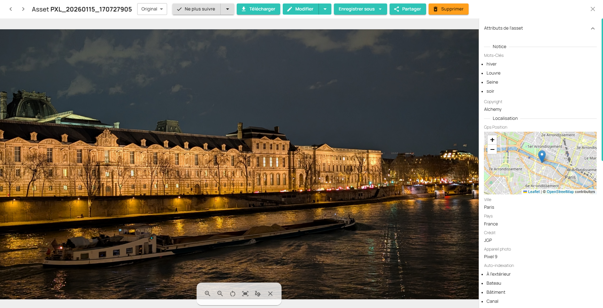Select the freehand draw annotation tool
The width and height of the screenshot is (603, 308).
[258, 294]
